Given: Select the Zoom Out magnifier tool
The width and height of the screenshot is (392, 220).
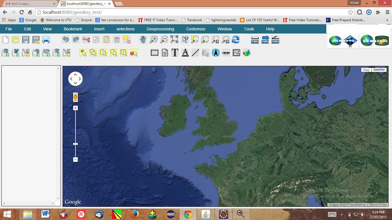Looking at the screenshot, I should point(164,40).
